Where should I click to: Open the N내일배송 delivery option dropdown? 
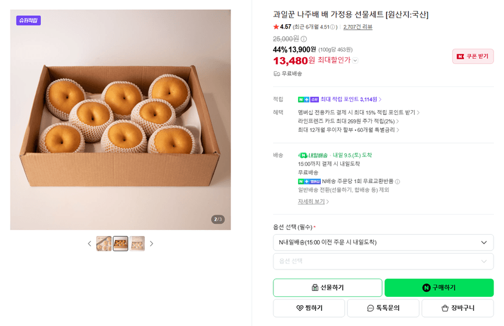coord(383,243)
